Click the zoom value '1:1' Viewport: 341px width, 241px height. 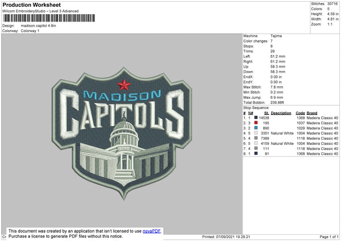(330, 24)
